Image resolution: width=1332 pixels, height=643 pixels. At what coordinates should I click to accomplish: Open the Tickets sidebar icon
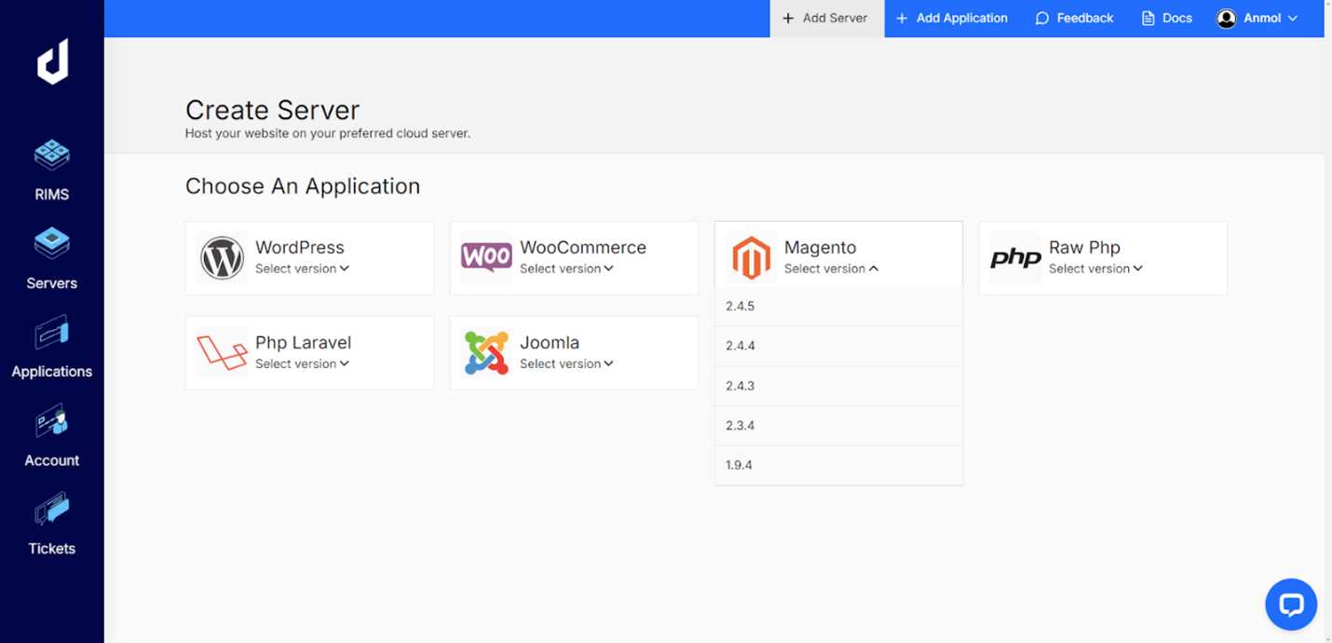click(52, 509)
